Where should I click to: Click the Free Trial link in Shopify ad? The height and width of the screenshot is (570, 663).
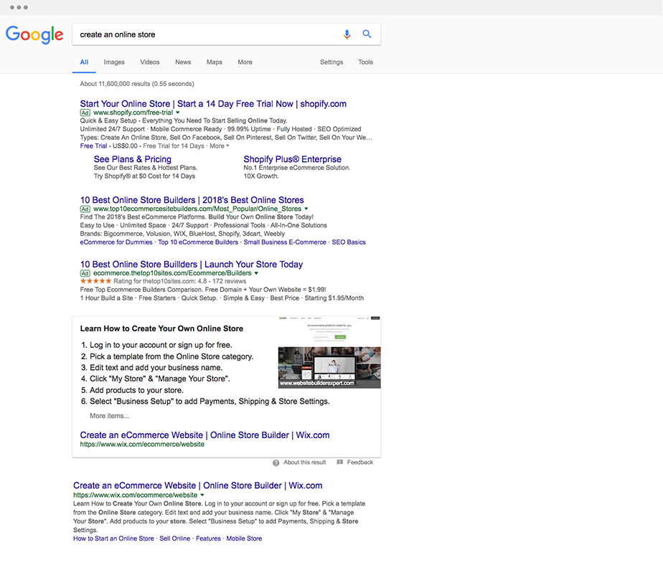(93, 146)
